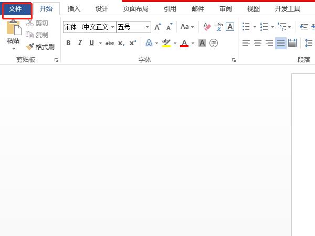
Task: Expand the bullets dropdown arrow
Action: click(x=255, y=27)
